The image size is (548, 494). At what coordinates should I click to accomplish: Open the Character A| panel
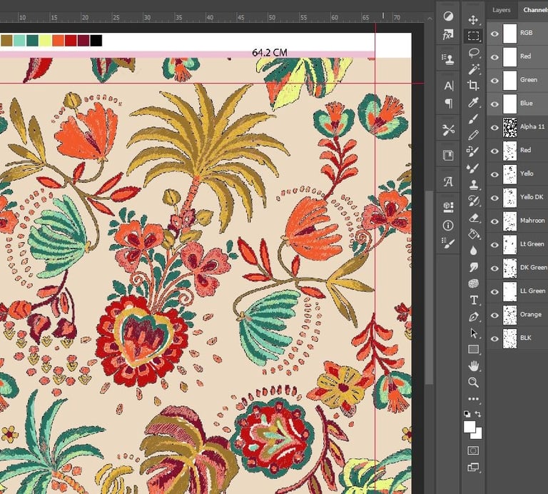tap(448, 86)
